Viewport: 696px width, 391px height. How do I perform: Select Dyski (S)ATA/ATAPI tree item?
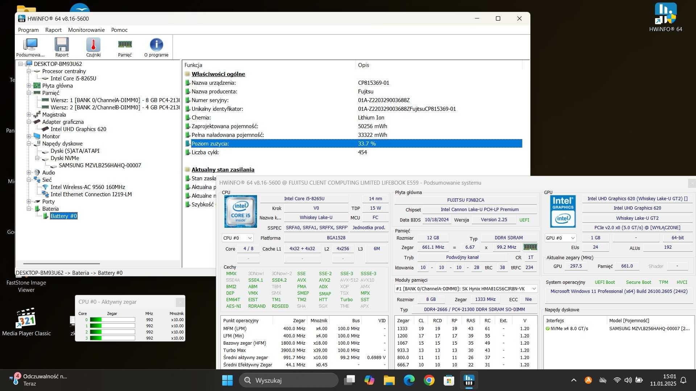(x=75, y=151)
